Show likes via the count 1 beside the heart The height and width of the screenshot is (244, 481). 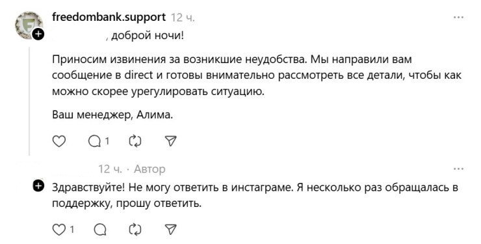(x=72, y=229)
